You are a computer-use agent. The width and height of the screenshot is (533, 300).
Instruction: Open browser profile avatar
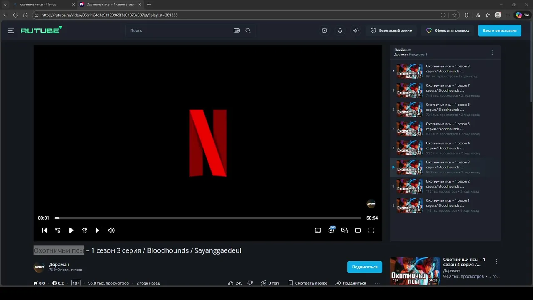(498, 15)
